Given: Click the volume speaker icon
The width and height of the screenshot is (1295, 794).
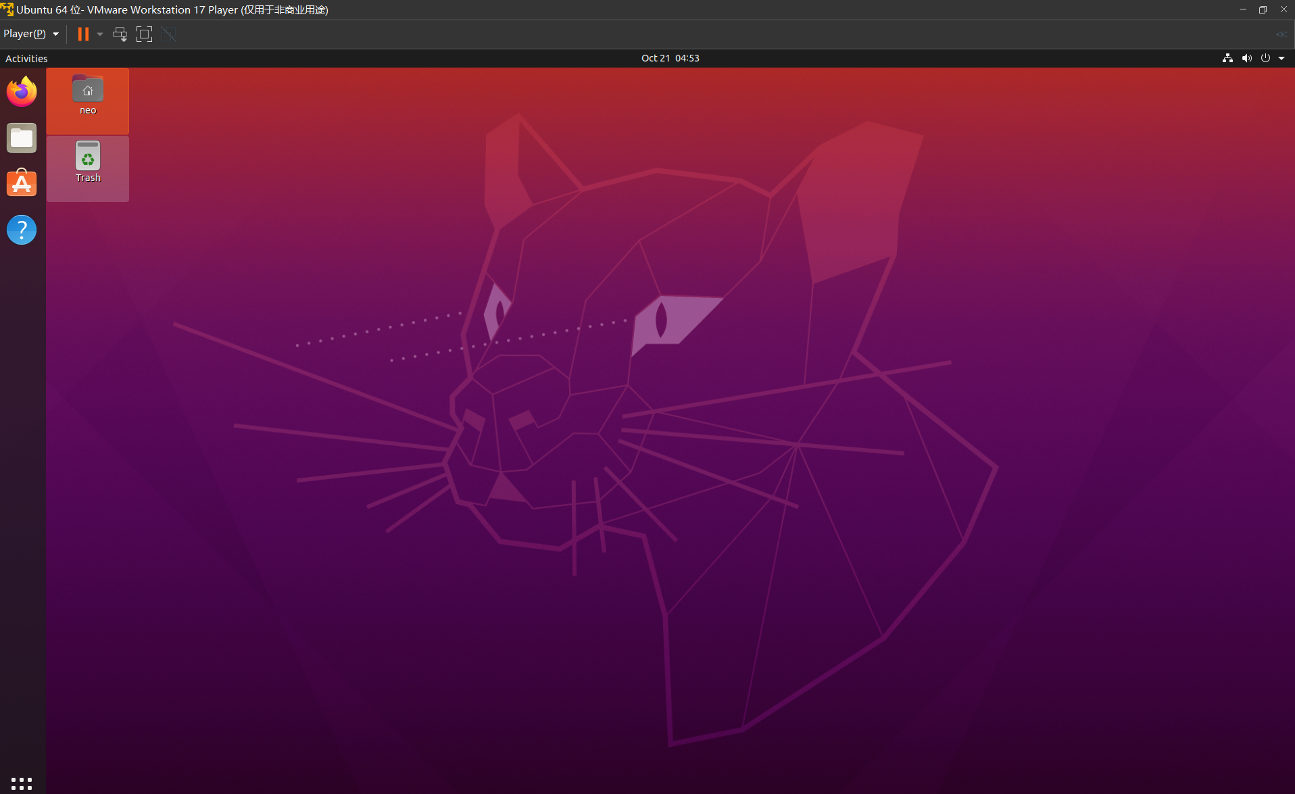Looking at the screenshot, I should click(x=1246, y=58).
